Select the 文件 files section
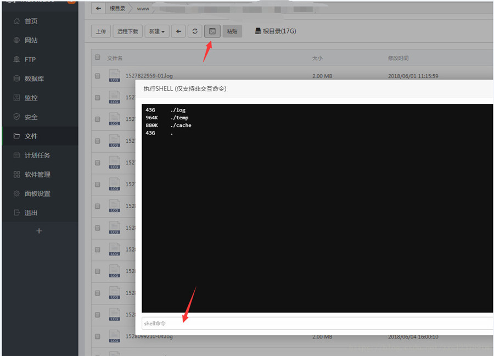The width and height of the screenshot is (494, 356). click(x=40, y=136)
